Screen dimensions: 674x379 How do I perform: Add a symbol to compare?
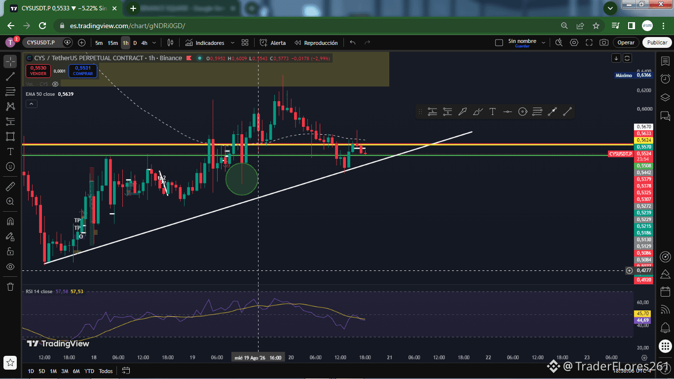coord(81,43)
